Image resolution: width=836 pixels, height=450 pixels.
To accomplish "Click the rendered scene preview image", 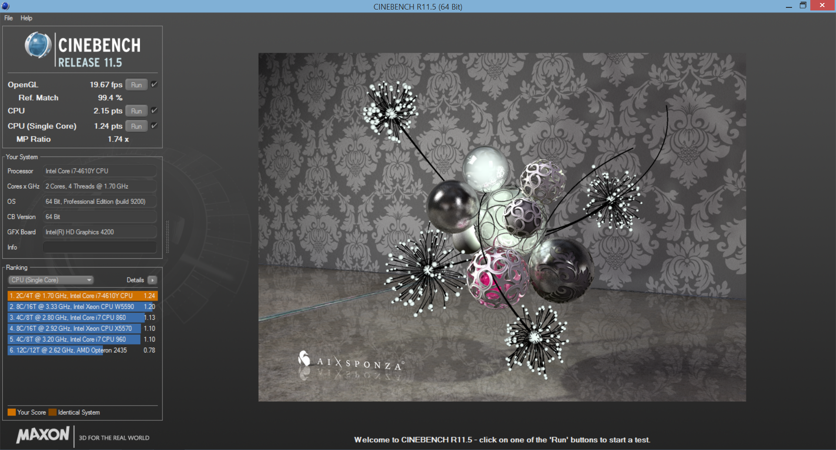I will click(x=502, y=227).
